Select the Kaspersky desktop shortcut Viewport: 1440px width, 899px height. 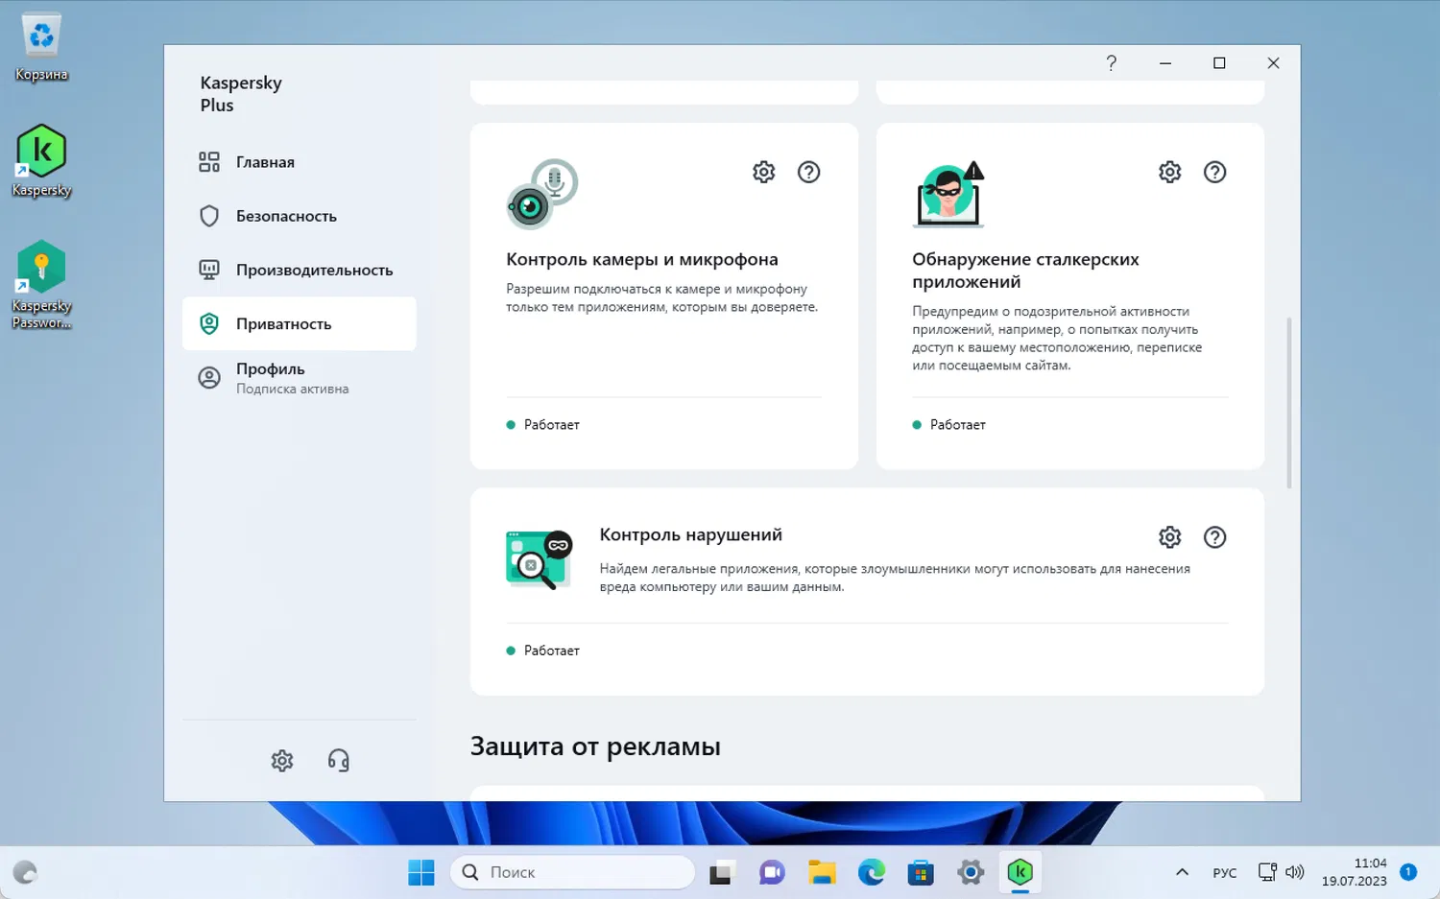pos(41,161)
